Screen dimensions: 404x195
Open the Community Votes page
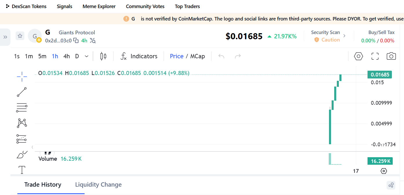pyautogui.click(x=145, y=6)
